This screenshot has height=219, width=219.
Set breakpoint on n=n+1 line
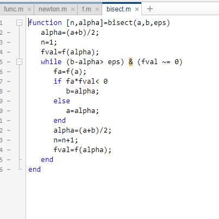(x=9, y=140)
